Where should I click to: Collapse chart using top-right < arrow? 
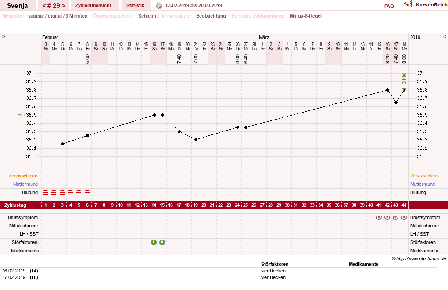tap(444, 37)
